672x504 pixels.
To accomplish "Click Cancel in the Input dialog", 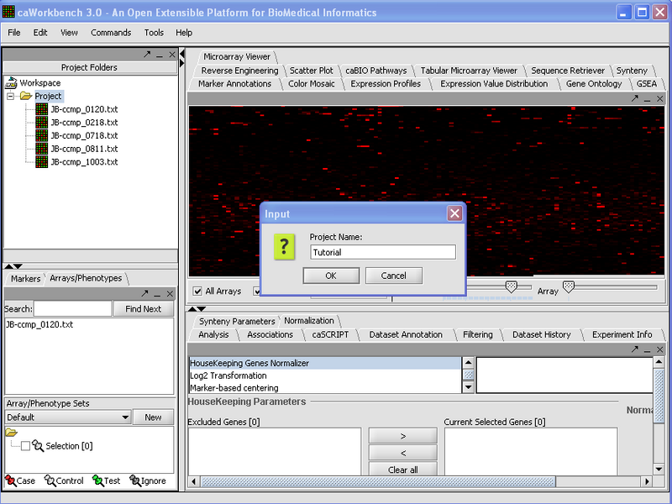I will click(x=393, y=276).
